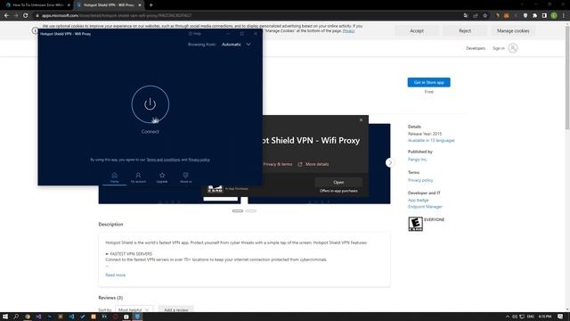Close the Hotspot Shield VPN browser tab

[140, 5]
